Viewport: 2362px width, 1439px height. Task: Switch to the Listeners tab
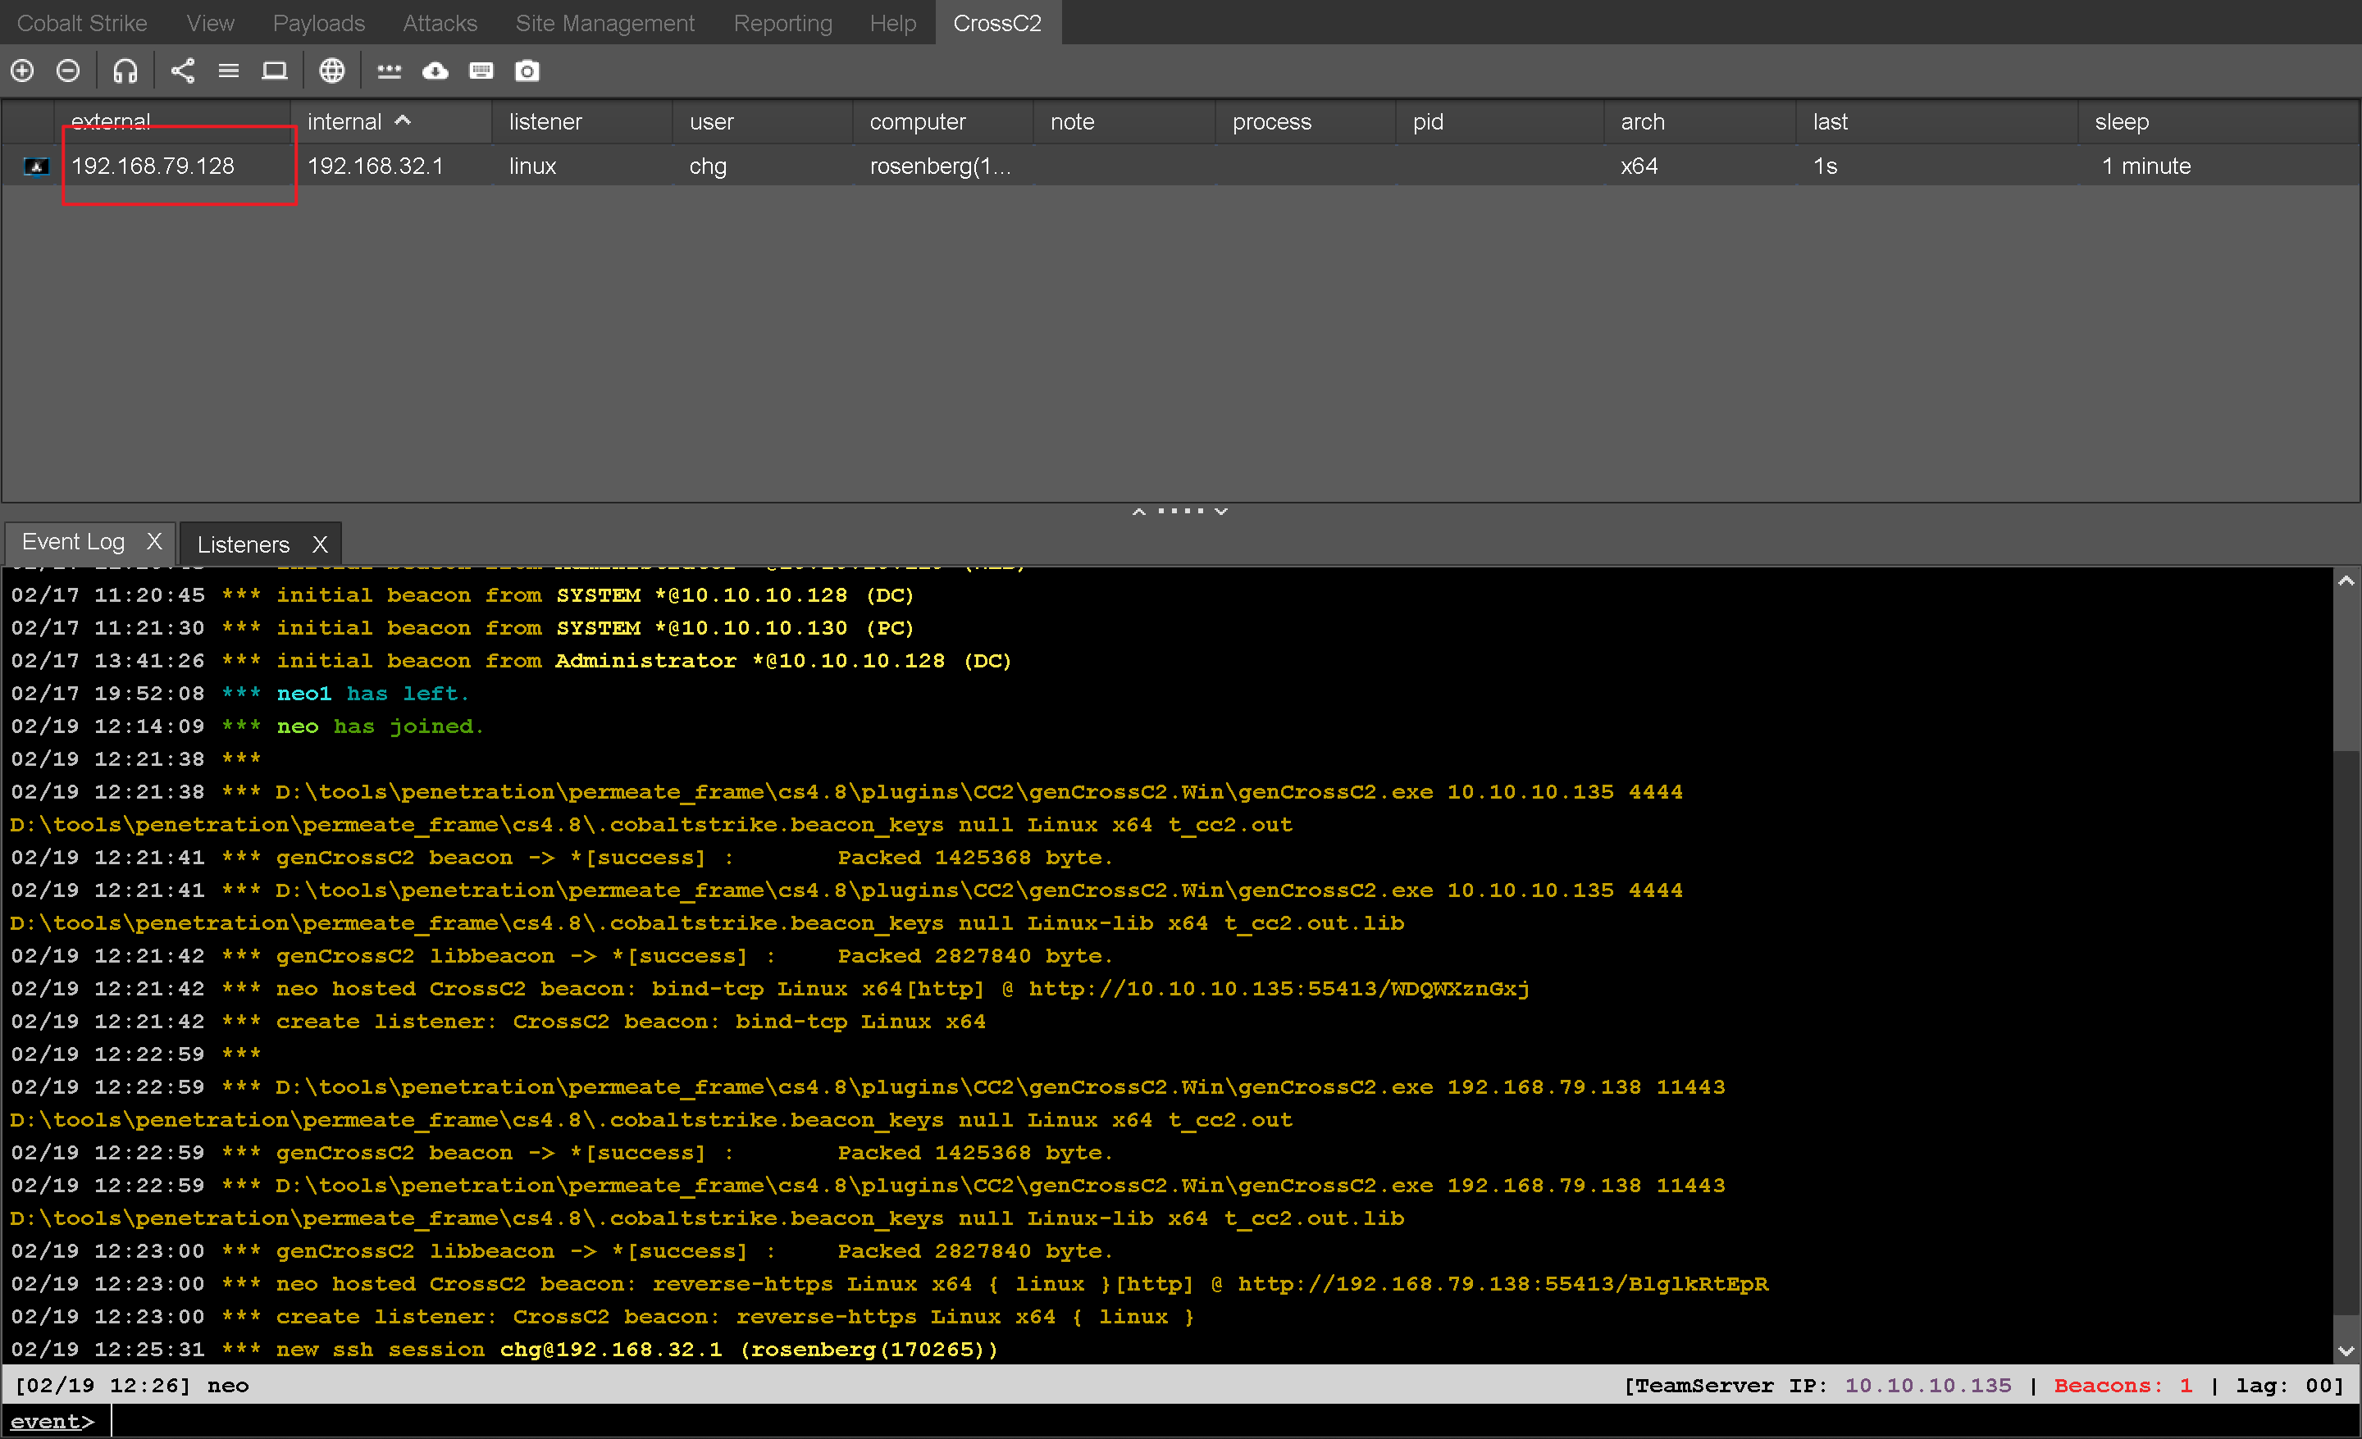pos(243,544)
